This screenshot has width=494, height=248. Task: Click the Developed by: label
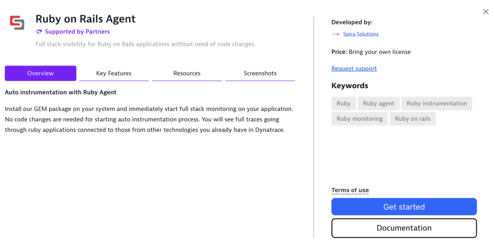[x=352, y=22]
